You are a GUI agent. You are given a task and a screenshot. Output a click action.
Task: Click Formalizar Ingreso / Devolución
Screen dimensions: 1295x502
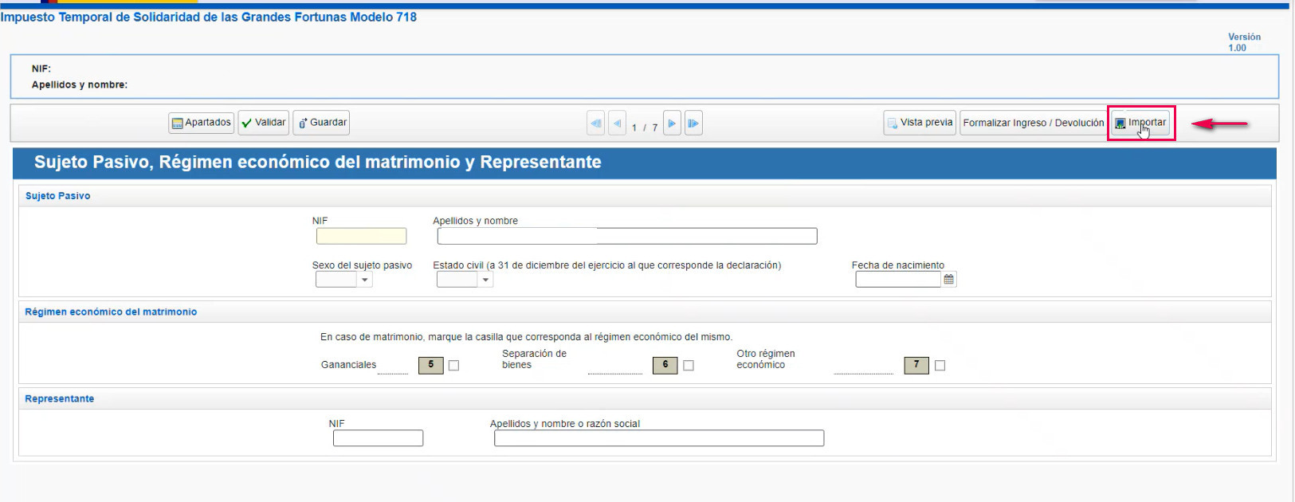click(1033, 123)
